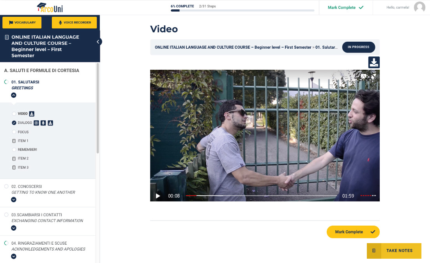Click the 00:08 elapsed time
Screen dimensions: 430x263
tap(174, 196)
